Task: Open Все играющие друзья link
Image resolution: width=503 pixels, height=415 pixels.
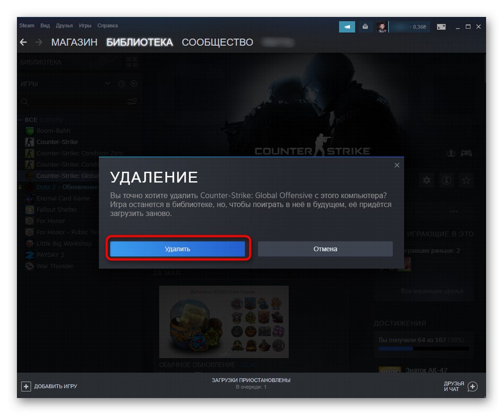Action: tap(432, 291)
